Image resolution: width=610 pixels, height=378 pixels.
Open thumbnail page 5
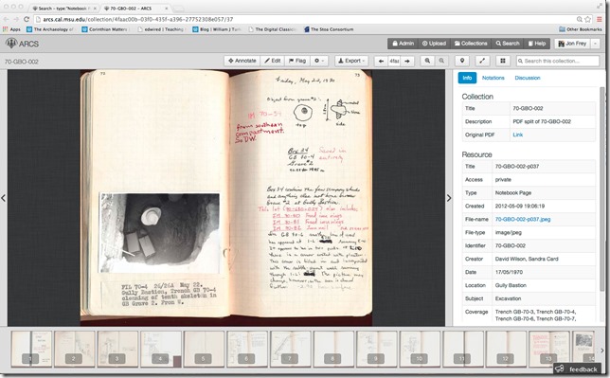click(204, 349)
